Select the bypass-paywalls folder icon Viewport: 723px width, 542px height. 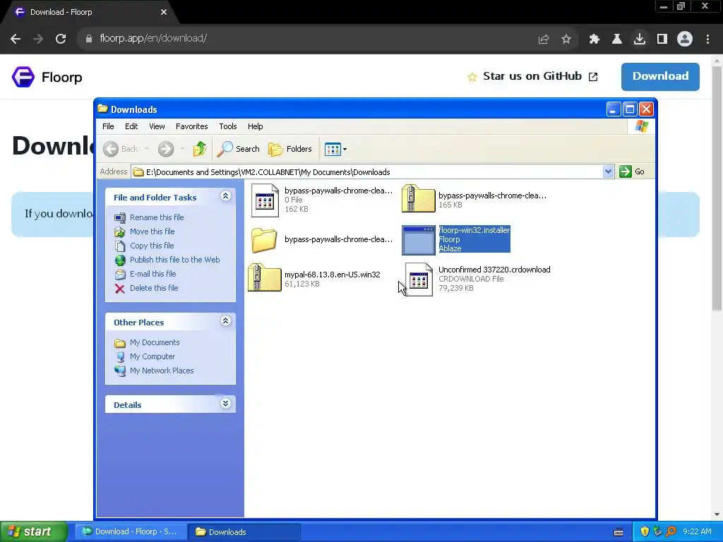[x=264, y=240]
